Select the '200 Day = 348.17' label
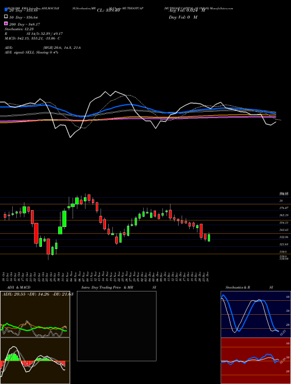This screenshot has width=291, height=384. coord(24,24)
